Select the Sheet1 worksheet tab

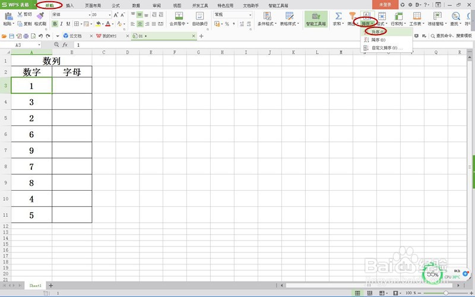[36, 286]
